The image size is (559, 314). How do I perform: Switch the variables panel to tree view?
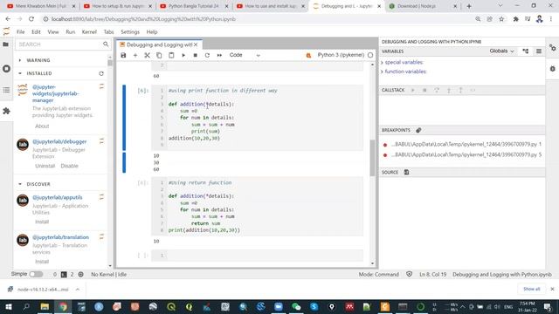(526, 51)
